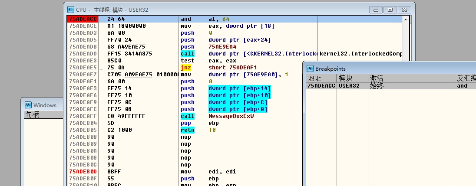Close the CPU window

coord(404,10)
